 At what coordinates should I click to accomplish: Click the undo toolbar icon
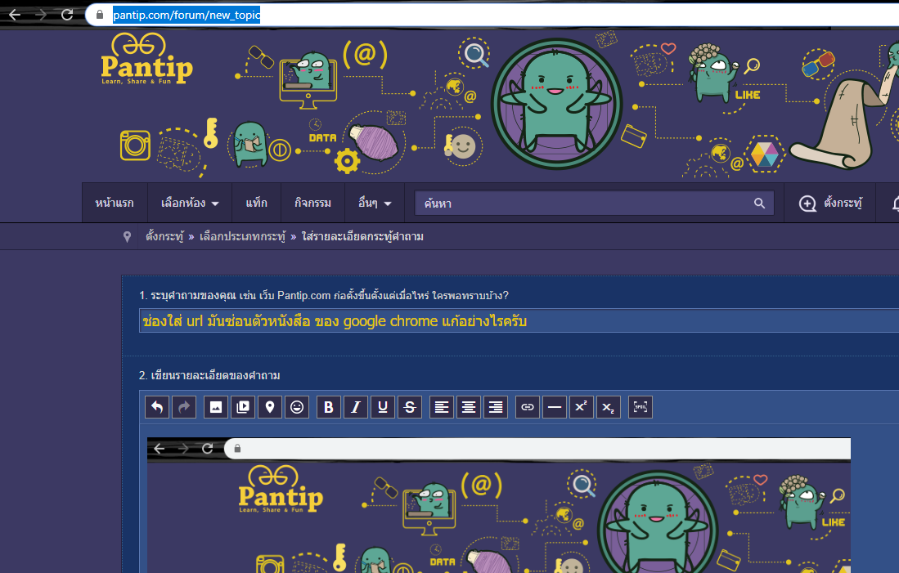pos(157,407)
